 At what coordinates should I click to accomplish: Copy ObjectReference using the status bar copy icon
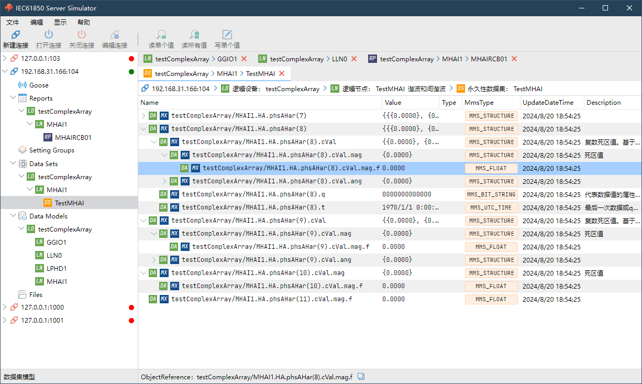pyautogui.click(x=361, y=377)
